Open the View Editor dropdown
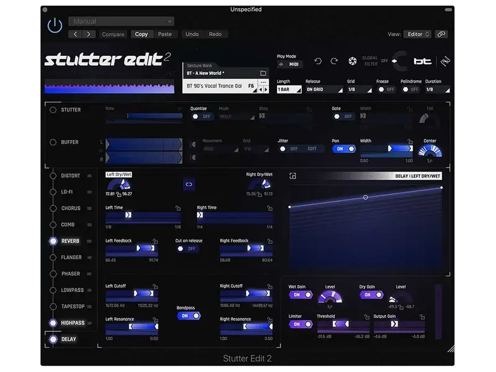Image resolution: width=496 pixels, height=372 pixels. [x=418, y=34]
